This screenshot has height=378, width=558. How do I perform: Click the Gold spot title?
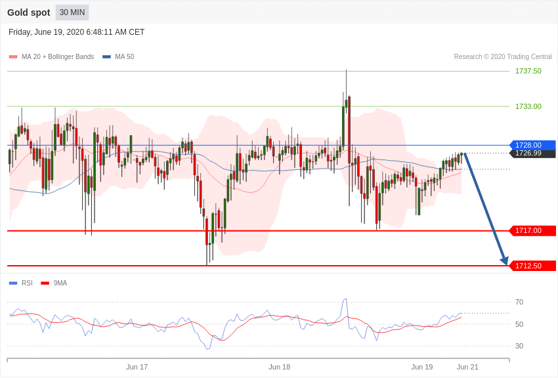tap(29, 12)
